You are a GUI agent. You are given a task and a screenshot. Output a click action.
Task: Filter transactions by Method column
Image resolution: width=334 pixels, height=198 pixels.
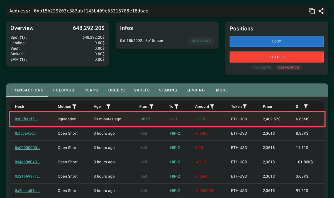click(74, 107)
